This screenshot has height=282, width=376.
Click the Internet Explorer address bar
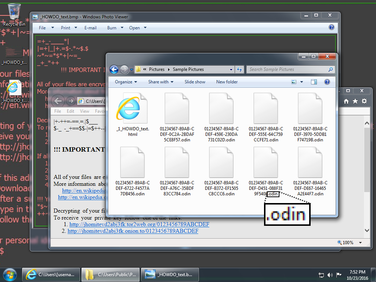(x=92, y=101)
